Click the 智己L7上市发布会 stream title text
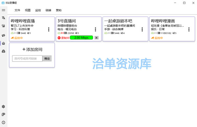 (22, 26)
